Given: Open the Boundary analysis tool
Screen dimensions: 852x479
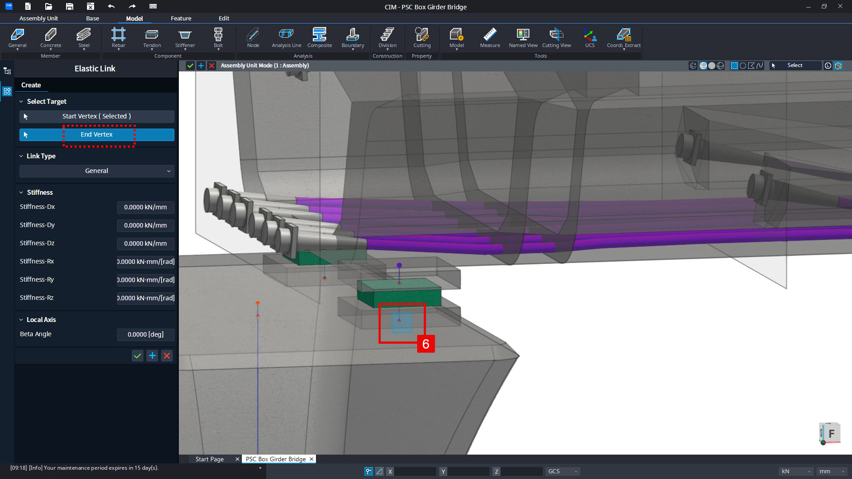Looking at the screenshot, I should [352, 38].
